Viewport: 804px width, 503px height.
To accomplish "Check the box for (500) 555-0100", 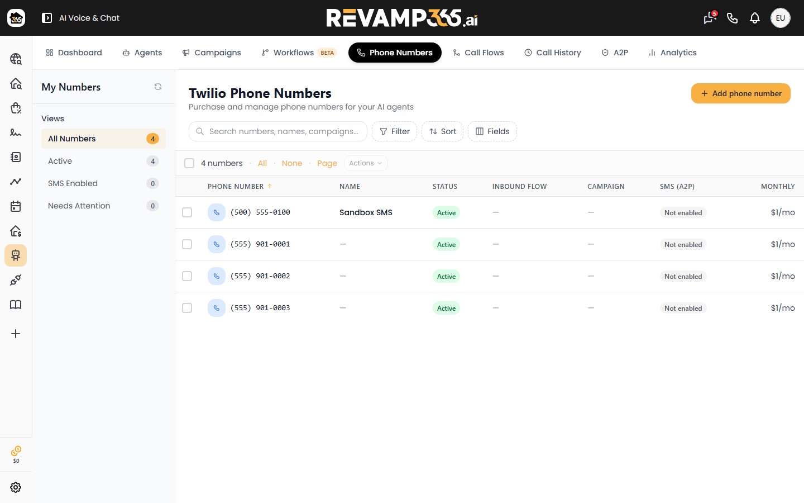I will pos(187,212).
